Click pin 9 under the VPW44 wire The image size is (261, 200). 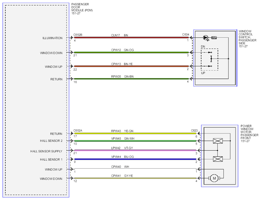75,162
